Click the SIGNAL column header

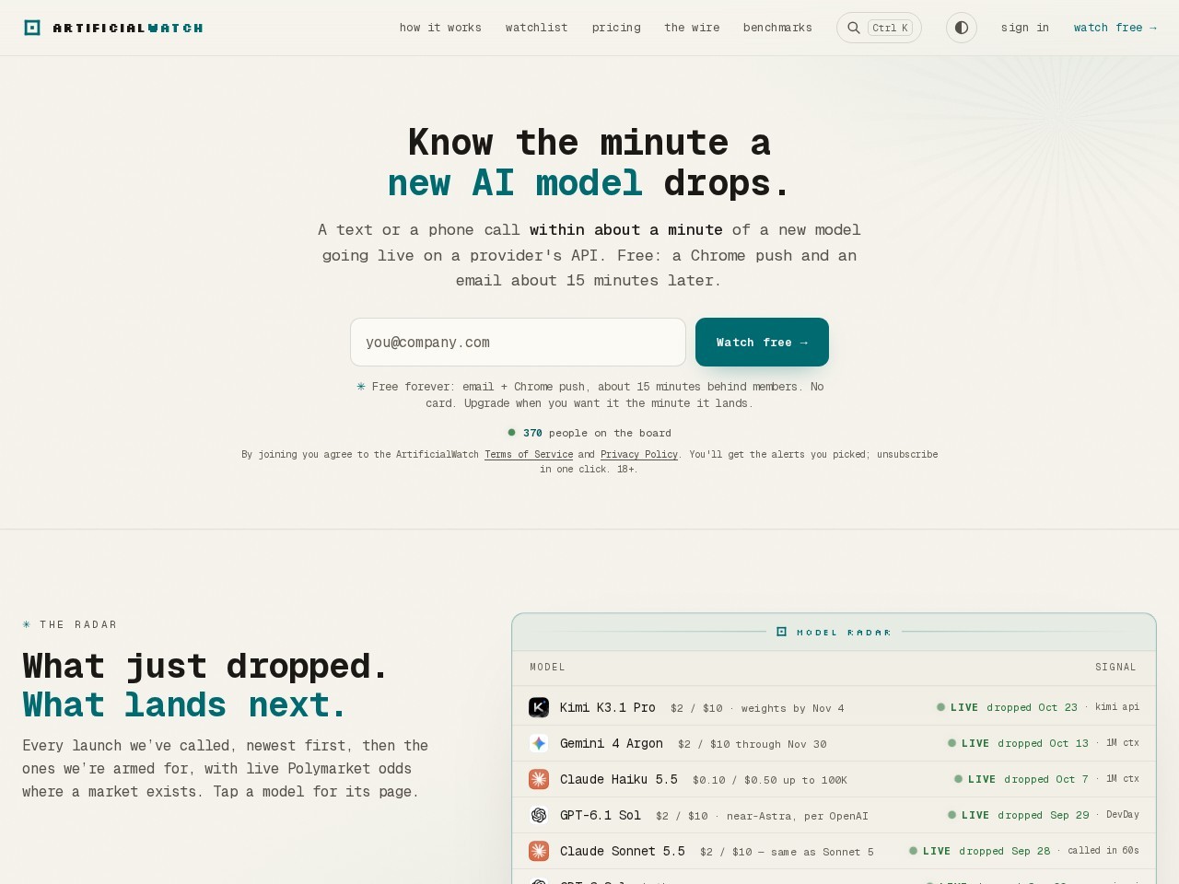(x=1115, y=667)
